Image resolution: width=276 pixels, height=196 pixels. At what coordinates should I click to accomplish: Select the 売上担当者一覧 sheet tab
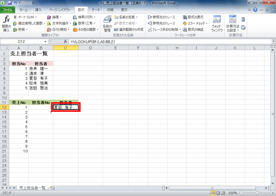(32, 188)
